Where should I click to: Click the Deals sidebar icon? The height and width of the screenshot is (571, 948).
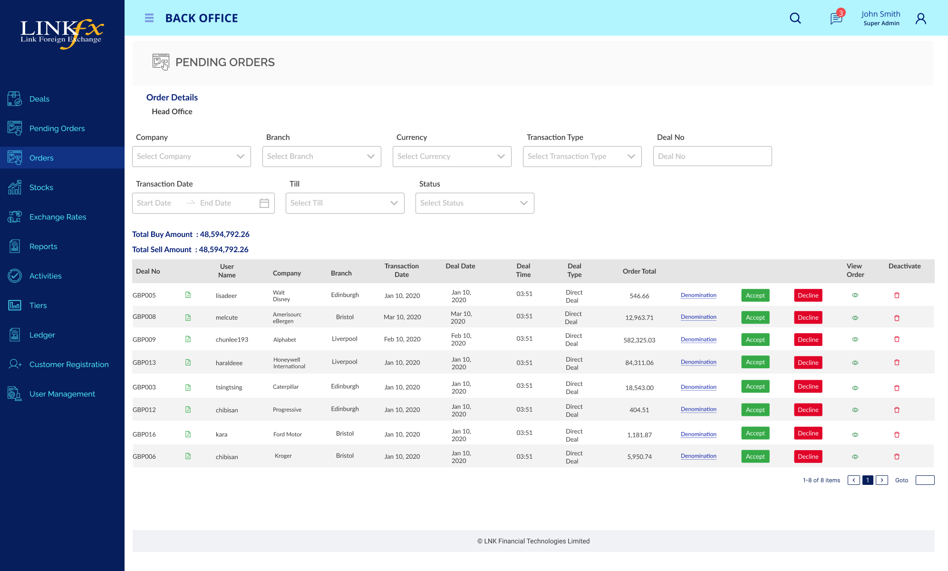tap(15, 99)
